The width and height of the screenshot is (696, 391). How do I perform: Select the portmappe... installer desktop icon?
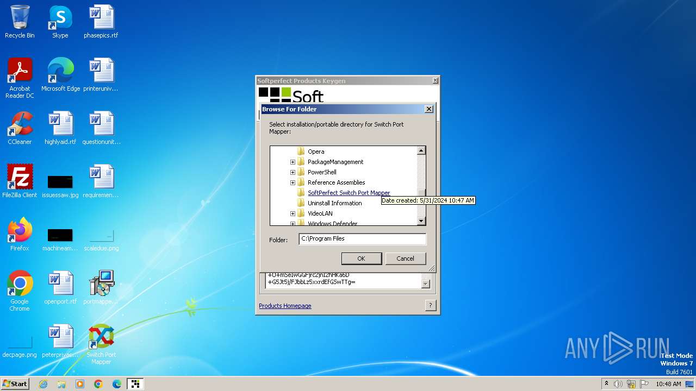tap(101, 288)
